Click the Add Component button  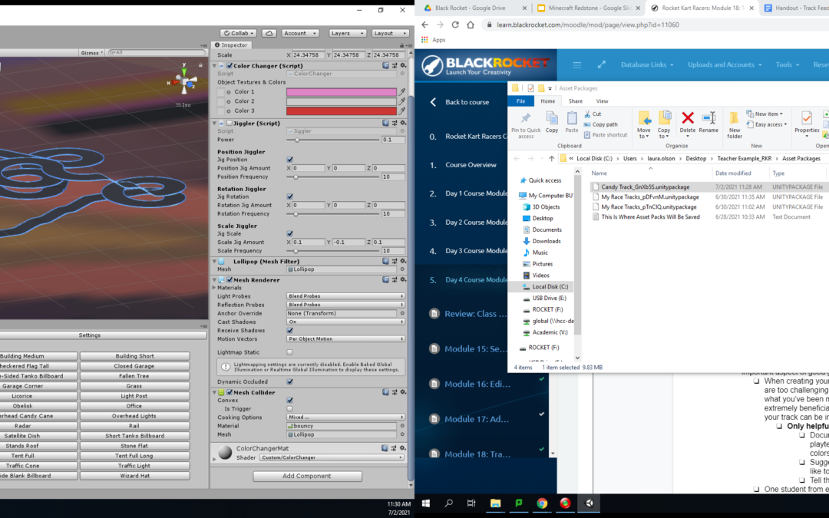click(x=306, y=477)
